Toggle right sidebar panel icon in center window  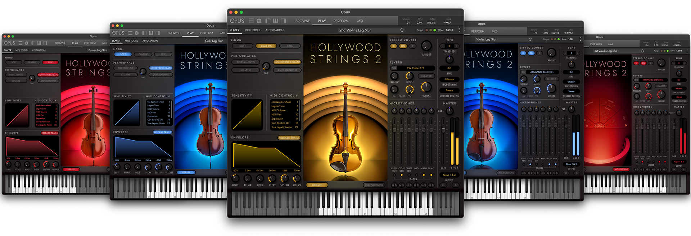283,21
